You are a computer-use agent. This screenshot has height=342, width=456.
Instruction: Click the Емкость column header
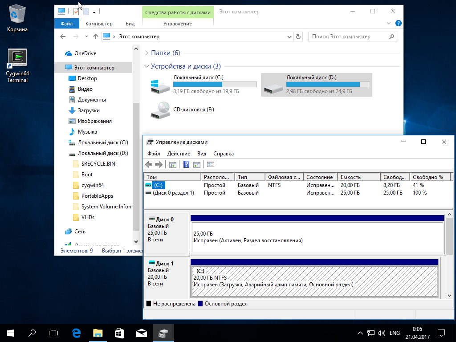(x=359, y=177)
